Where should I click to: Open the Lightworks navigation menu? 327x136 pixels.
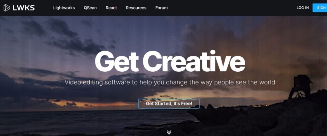64,8
